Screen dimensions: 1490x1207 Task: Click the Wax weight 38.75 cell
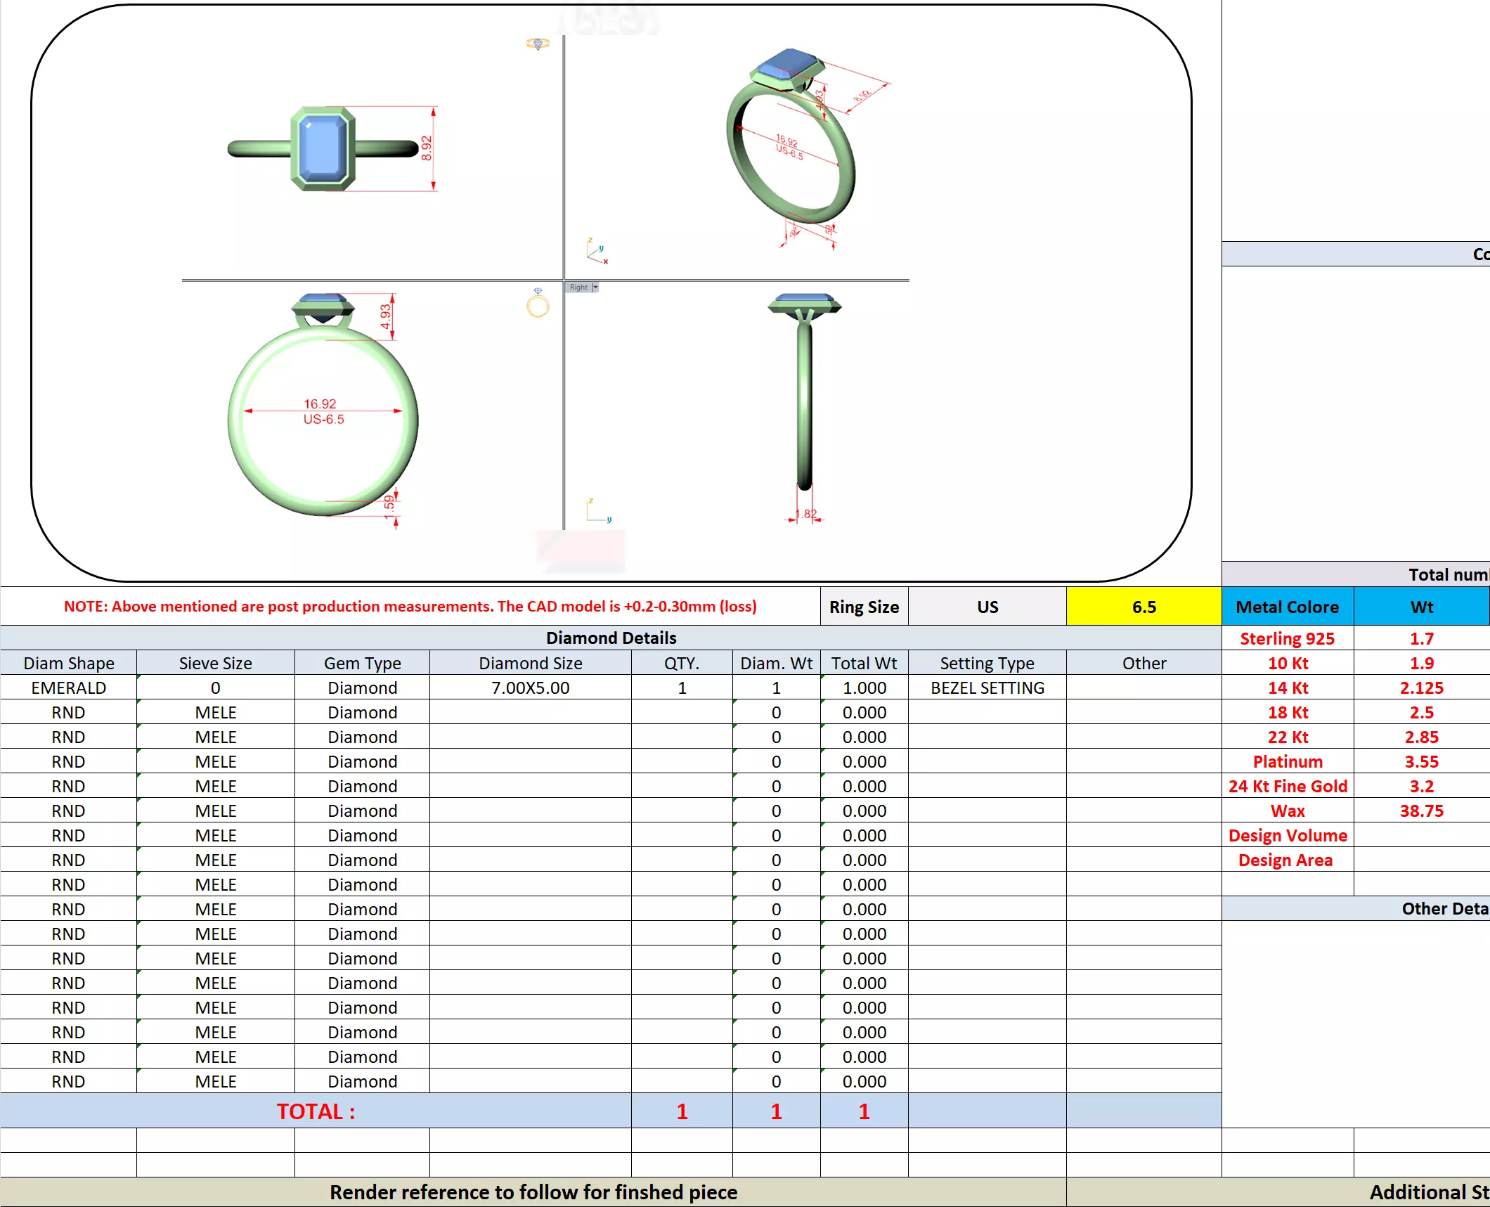coord(1421,811)
